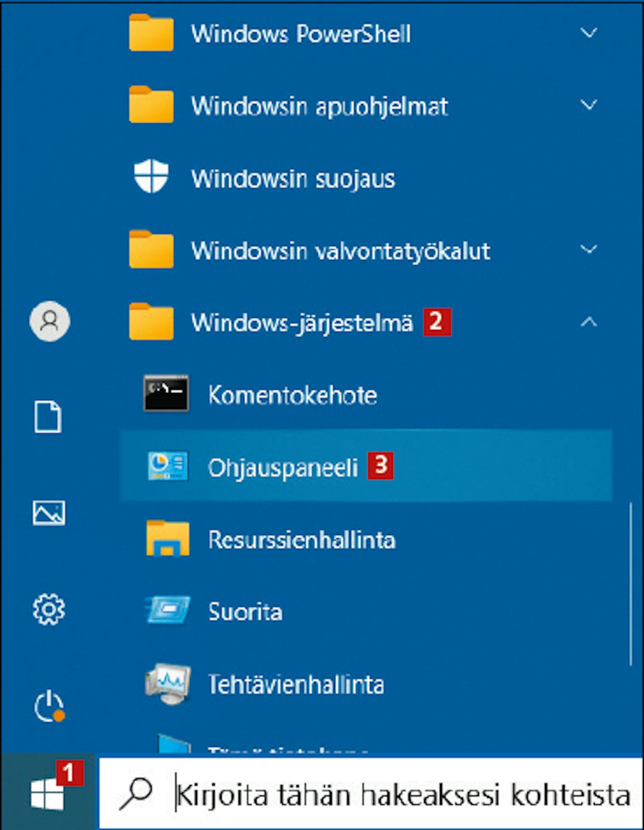Expand the Windows PowerShell folder chevron
The image size is (644, 830).
click(x=589, y=33)
